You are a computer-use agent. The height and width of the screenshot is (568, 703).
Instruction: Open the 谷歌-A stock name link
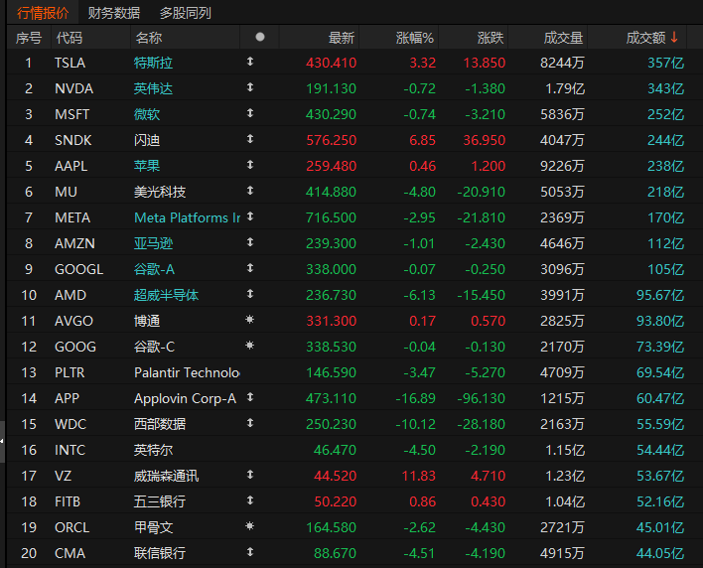(154, 269)
